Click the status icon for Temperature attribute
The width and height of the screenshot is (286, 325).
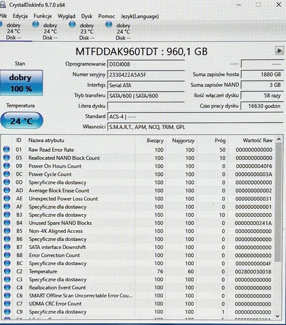tap(7, 271)
